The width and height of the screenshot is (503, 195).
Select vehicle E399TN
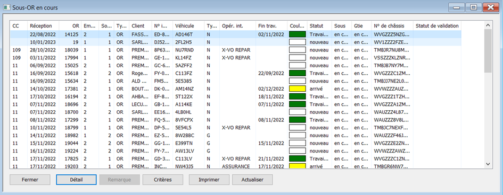pos(184,143)
